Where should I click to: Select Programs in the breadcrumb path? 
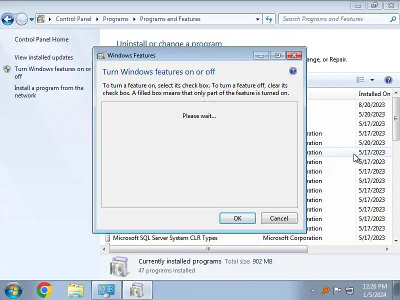pos(115,19)
